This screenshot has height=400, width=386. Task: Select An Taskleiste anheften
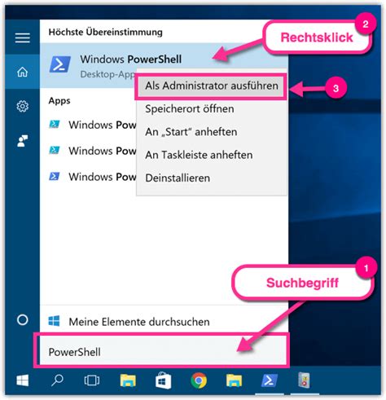199,155
